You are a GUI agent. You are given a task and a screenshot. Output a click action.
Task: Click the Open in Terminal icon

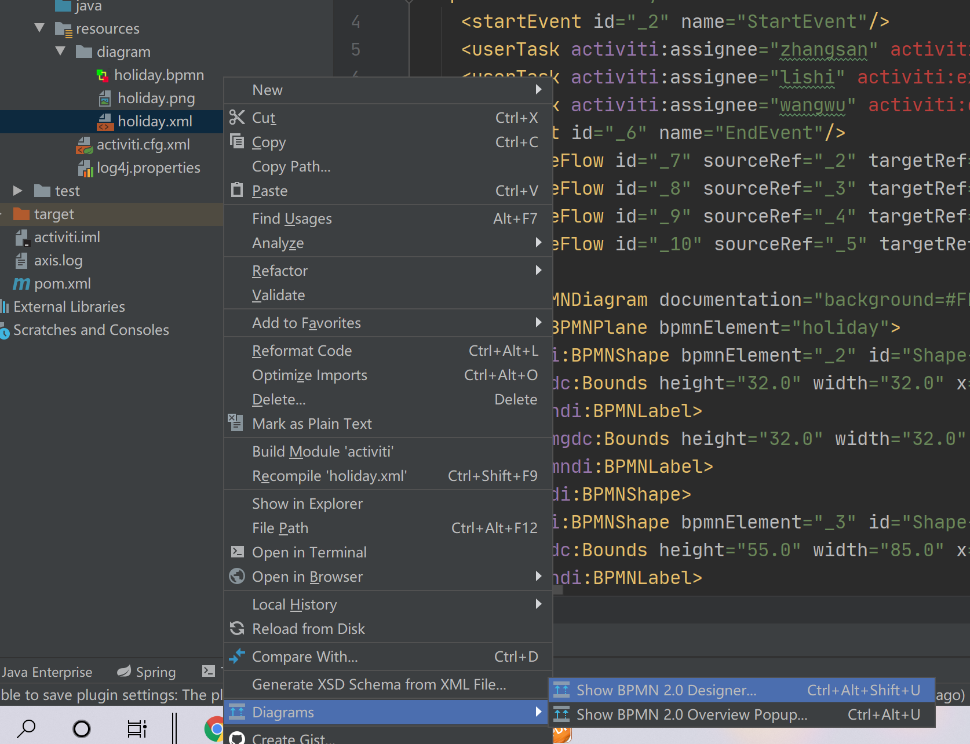(x=237, y=552)
